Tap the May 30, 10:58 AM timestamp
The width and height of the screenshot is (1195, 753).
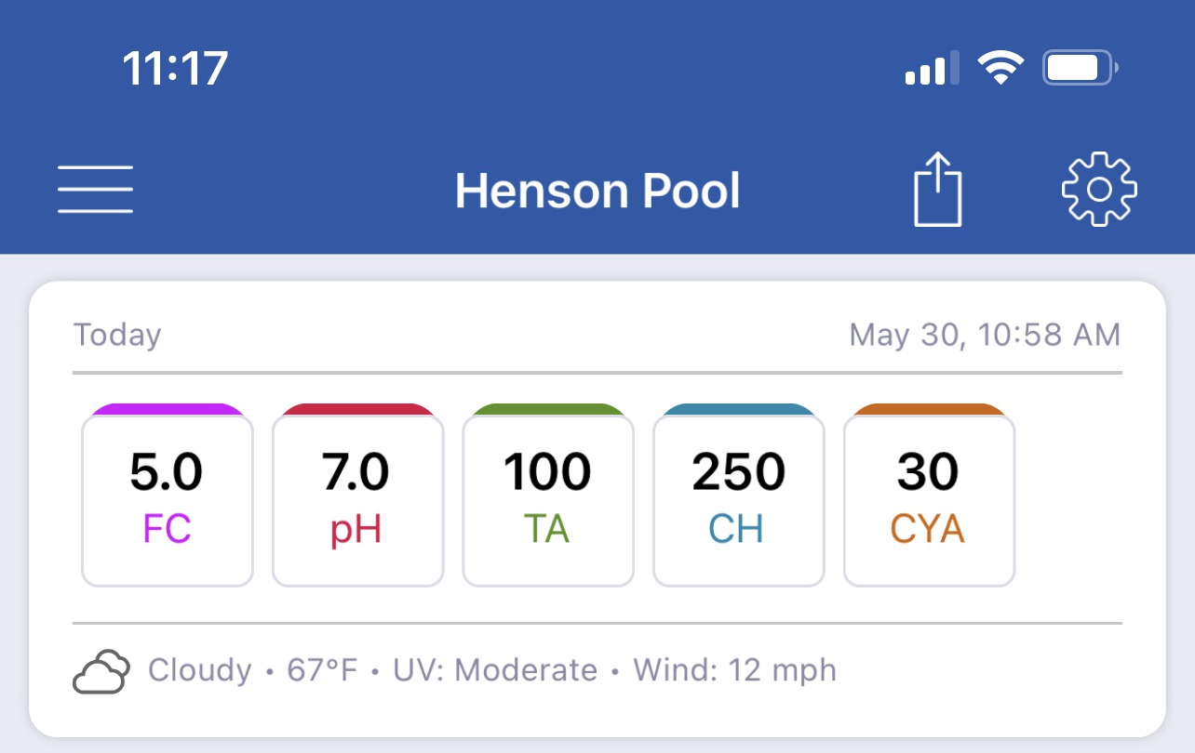pos(985,335)
